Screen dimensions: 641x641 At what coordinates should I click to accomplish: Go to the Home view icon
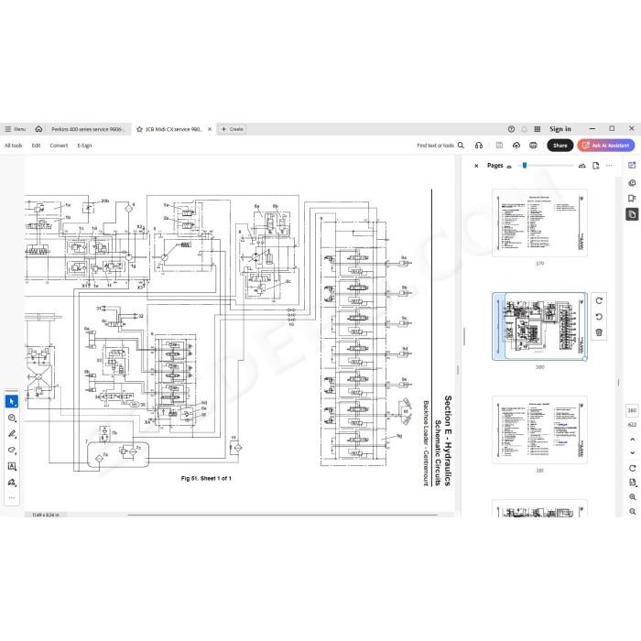38,129
